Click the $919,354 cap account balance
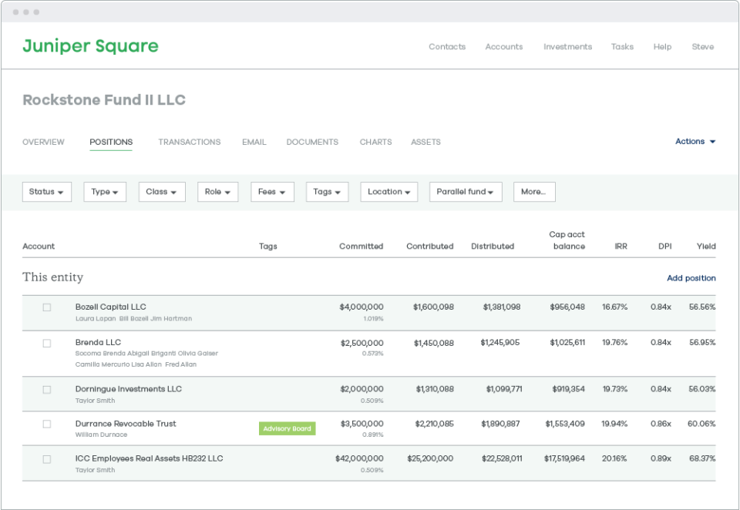This screenshot has height=510, width=740. tap(568, 389)
